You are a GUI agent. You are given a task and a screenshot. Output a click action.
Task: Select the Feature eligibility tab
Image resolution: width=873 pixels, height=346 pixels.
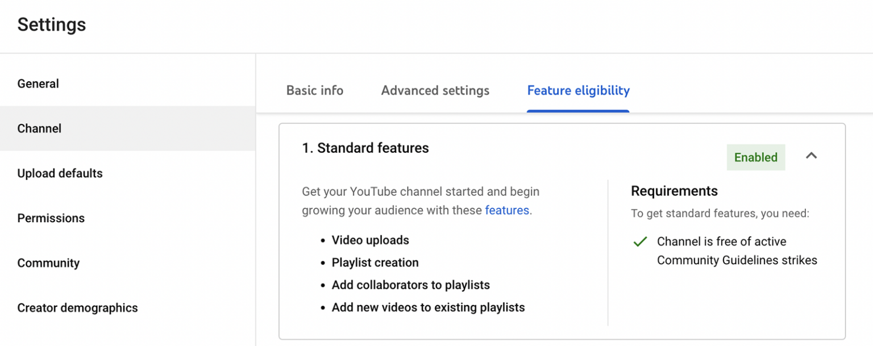coord(578,90)
